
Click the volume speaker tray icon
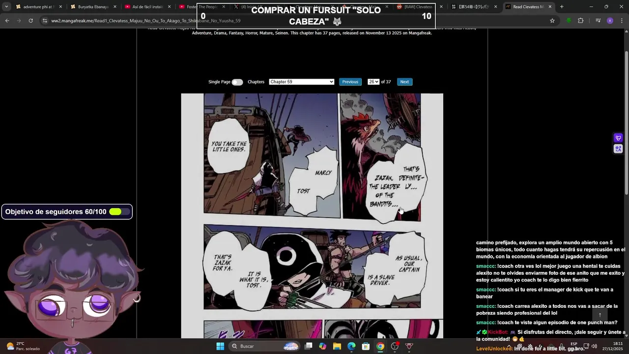click(595, 346)
